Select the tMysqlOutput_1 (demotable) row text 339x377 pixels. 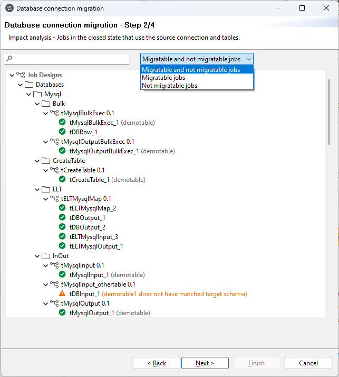[110, 313]
